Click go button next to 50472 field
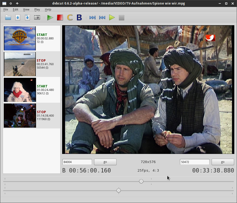Image resolution: width=237 pixels, height=203 pixels. point(222,162)
